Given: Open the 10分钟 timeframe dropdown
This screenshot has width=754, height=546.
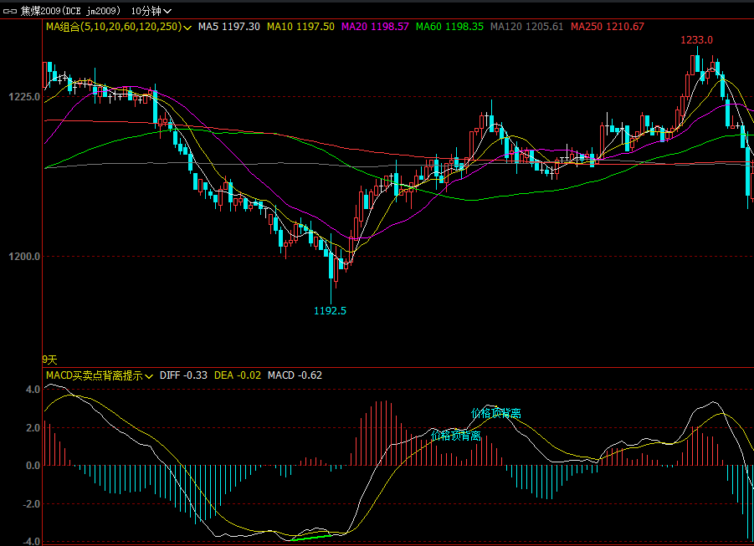Looking at the screenshot, I should pos(151,11).
